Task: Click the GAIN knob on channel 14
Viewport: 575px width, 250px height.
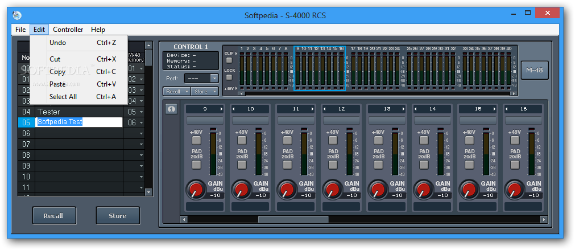Action: pyautogui.click(x=424, y=190)
